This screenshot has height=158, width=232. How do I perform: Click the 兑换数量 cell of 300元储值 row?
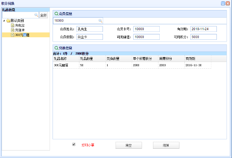(119, 65)
